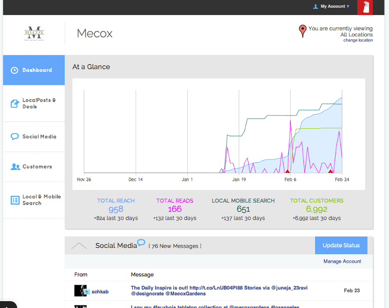Click the blue bubble beside Social Media heading

point(141,242)
